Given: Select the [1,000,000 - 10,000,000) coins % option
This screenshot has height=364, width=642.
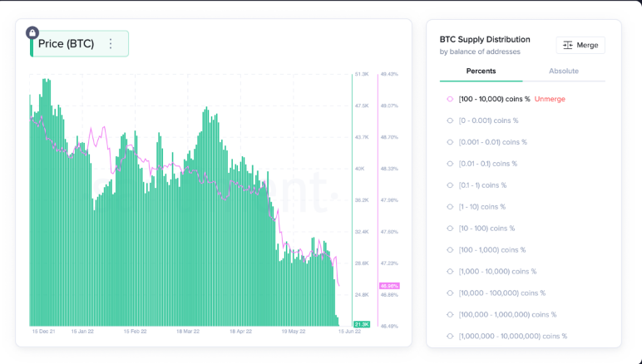Looking at the screenshot, I should tap(512, 336).
